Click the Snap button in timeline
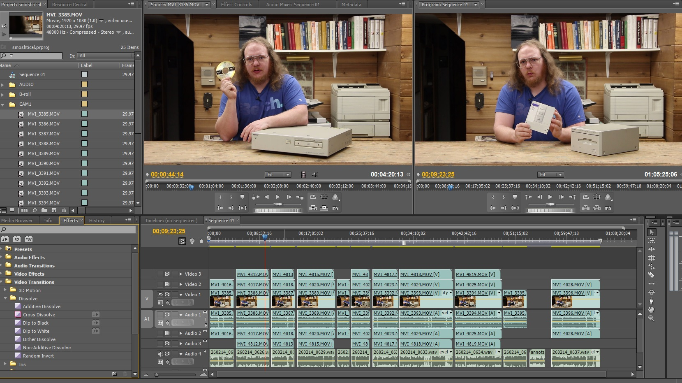Image resolution: width=682 pixels, height=383 pixels. (182, 241)
